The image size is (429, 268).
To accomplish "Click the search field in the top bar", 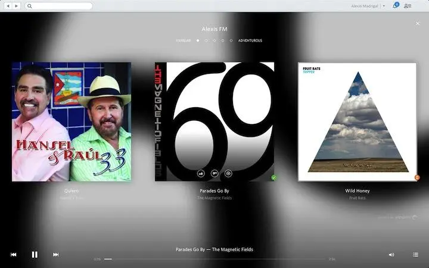I will pos(58,6).
